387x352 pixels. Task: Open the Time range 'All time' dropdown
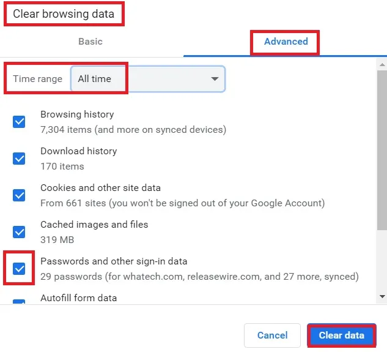coord(148,79)
